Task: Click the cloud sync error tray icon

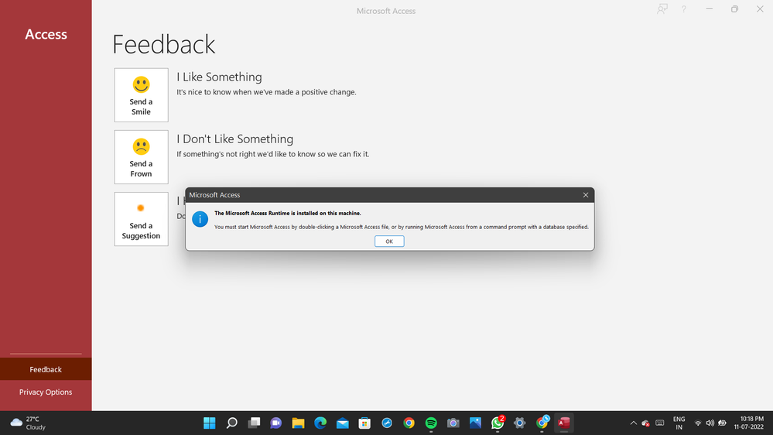Action: point(645,423)
